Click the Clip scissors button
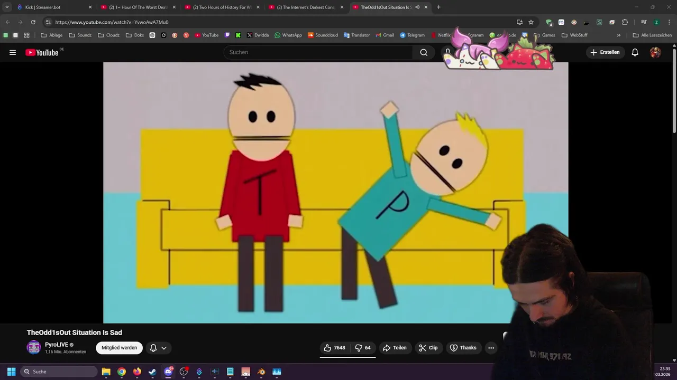The image size is (677, 380). (x=428, y=348)
